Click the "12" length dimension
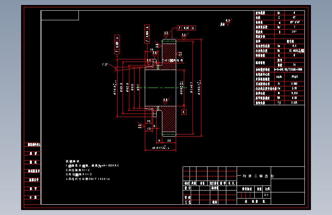The height and width of the screenshot is (215, 332). point(149,129)
